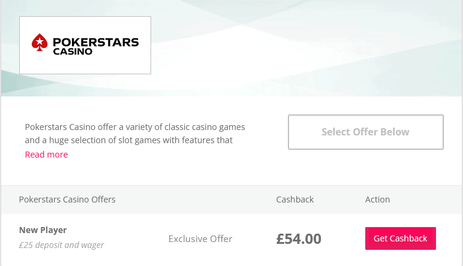Screen dimensions: 463x266
Task: Click the CASINO word under POKERSTARS
Action: click(73, 52)
